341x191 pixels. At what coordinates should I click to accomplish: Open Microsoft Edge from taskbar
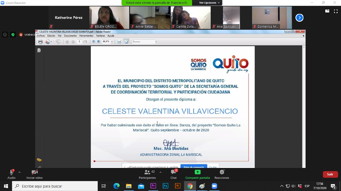coord(116,186)
